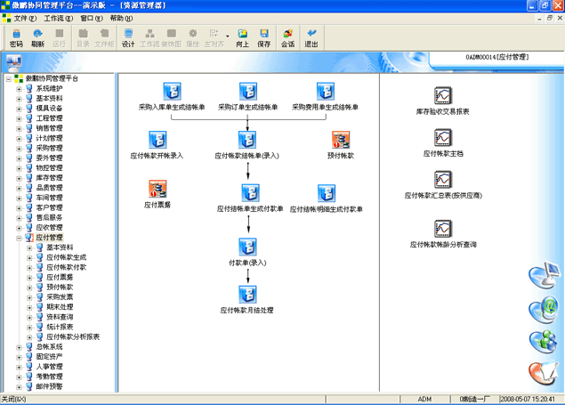Image resolution: width=565 pixels, height=405 pixels.
Task: Open 应付帐款帐龄分析查询 report icon
Action: tap(442, 229)
